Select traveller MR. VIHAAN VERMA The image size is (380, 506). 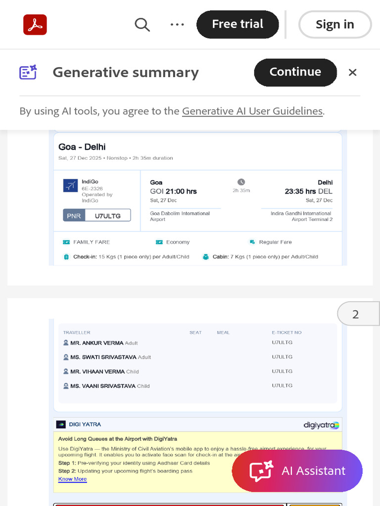coord(97,372)
